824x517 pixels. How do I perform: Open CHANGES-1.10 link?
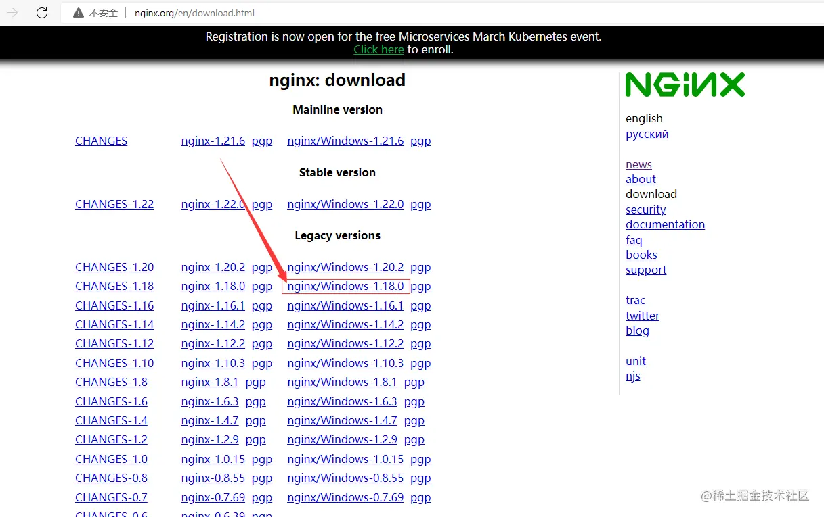pos(114,363)
